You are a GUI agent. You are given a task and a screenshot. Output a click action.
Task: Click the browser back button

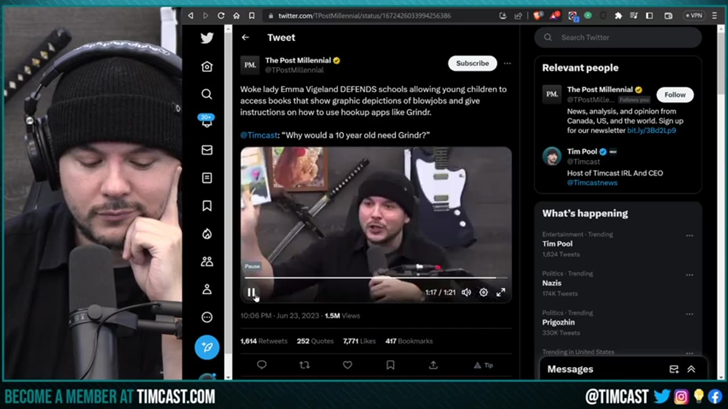tap(191, 15)
